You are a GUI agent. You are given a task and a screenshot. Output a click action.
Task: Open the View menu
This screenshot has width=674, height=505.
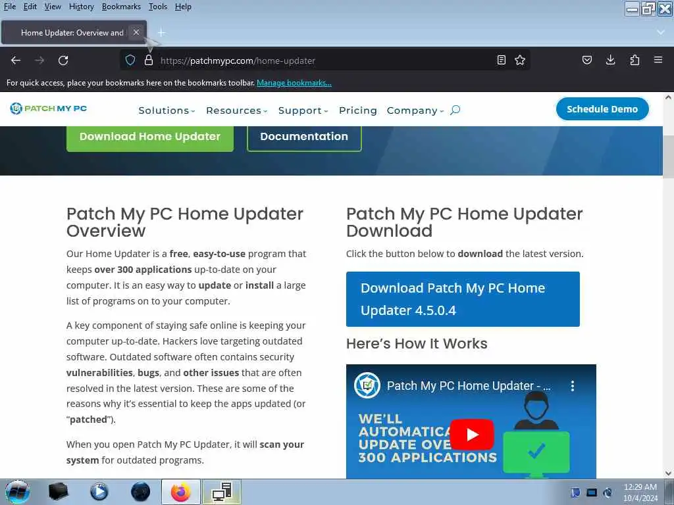click(53, 7)
